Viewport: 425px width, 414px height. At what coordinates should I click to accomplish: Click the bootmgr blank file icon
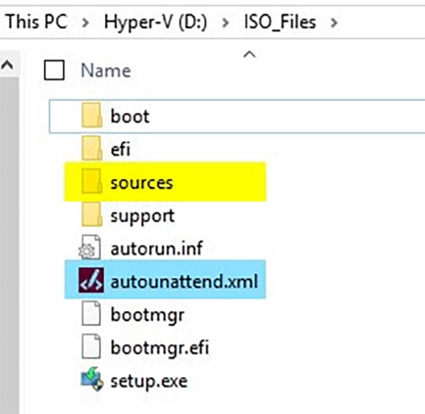[x=91, y=313]
